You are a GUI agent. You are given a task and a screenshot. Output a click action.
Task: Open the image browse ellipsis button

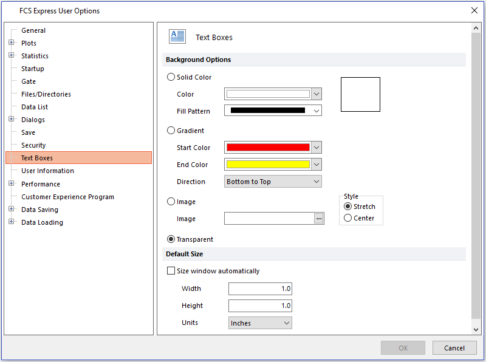(x=318, y=219)
